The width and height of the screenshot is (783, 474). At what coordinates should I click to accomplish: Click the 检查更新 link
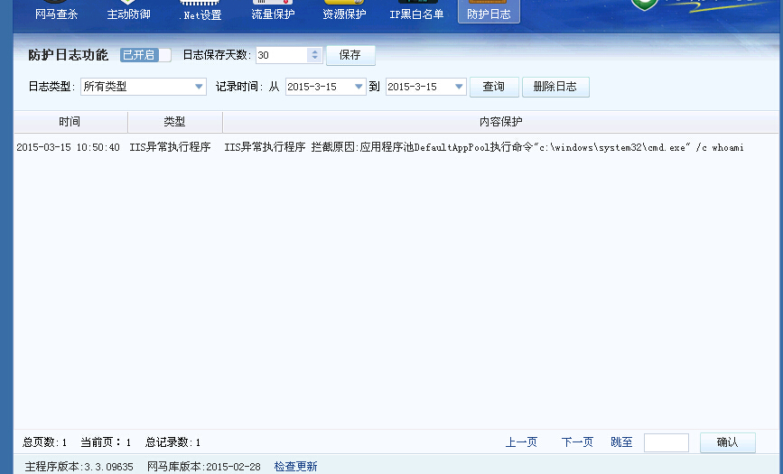(x=295, y=467)
